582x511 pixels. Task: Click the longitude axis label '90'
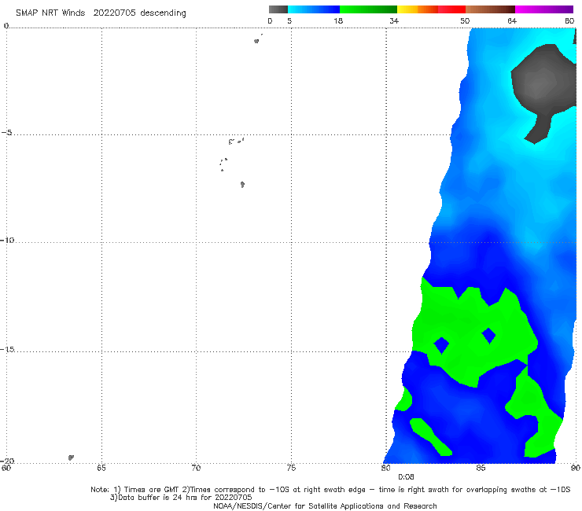click(576, 468)
